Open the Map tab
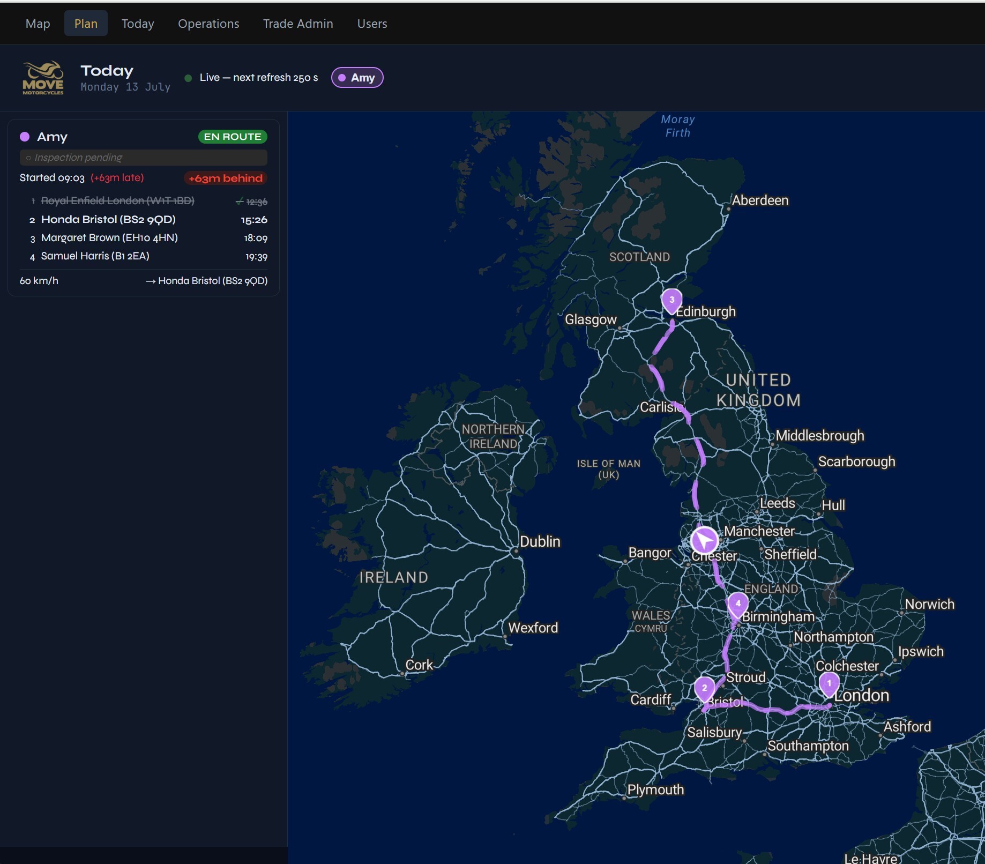The image size is (985, 864). (x=38, y=24)
